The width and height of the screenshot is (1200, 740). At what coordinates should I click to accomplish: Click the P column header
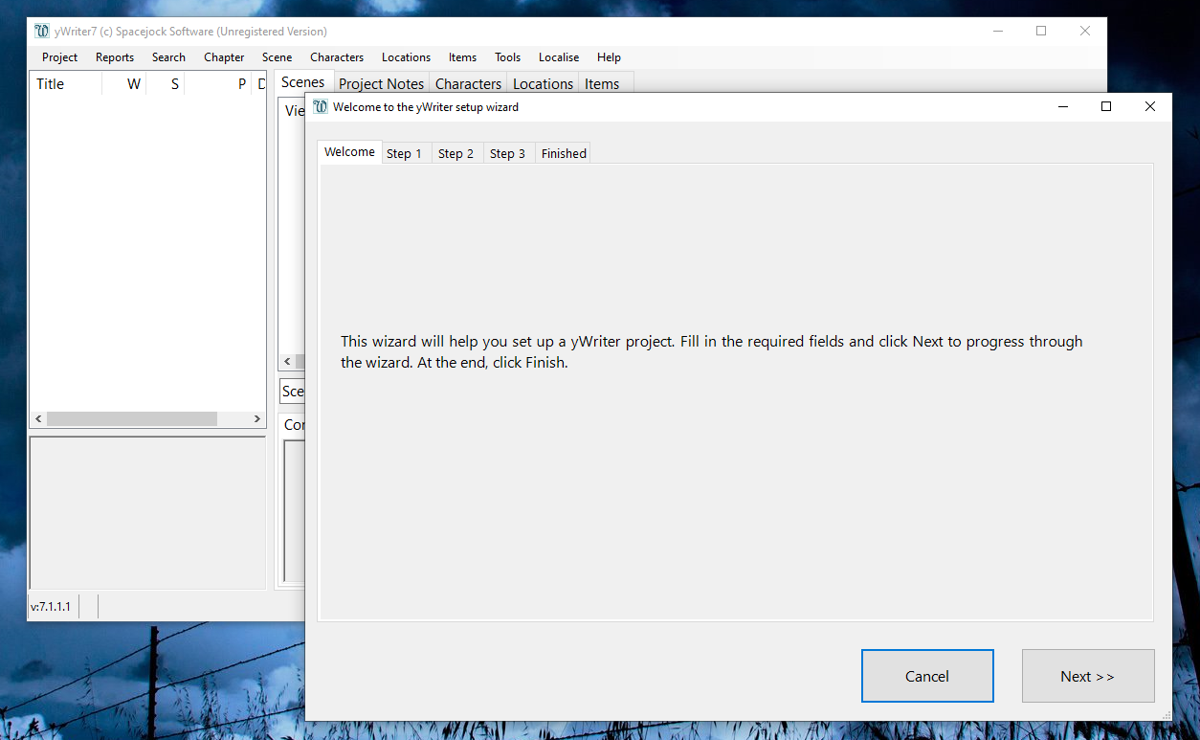(218, 84)
